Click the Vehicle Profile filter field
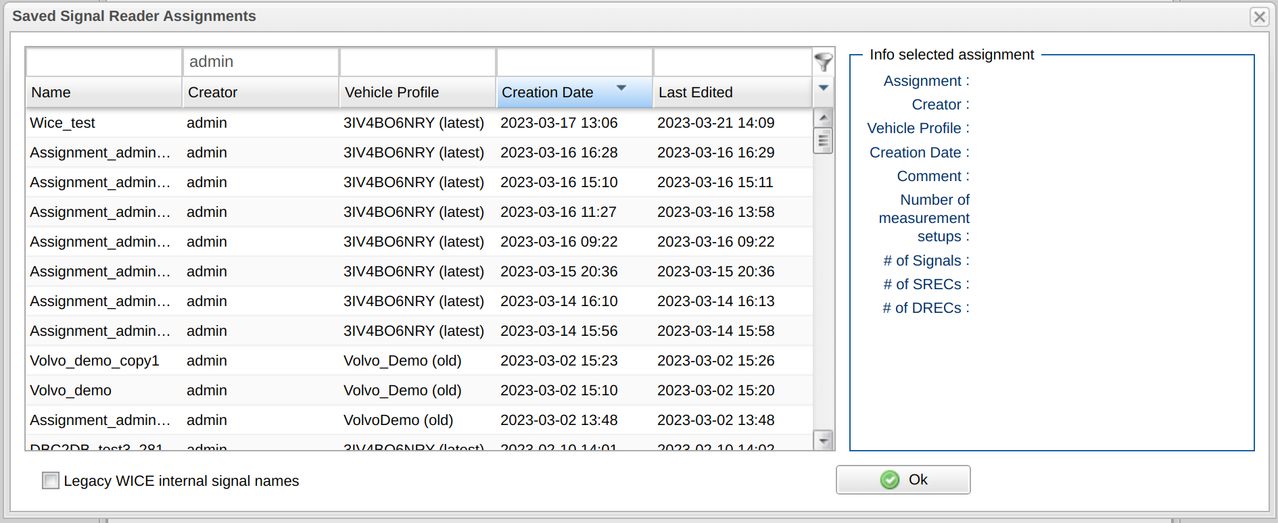 coord(417,62)
